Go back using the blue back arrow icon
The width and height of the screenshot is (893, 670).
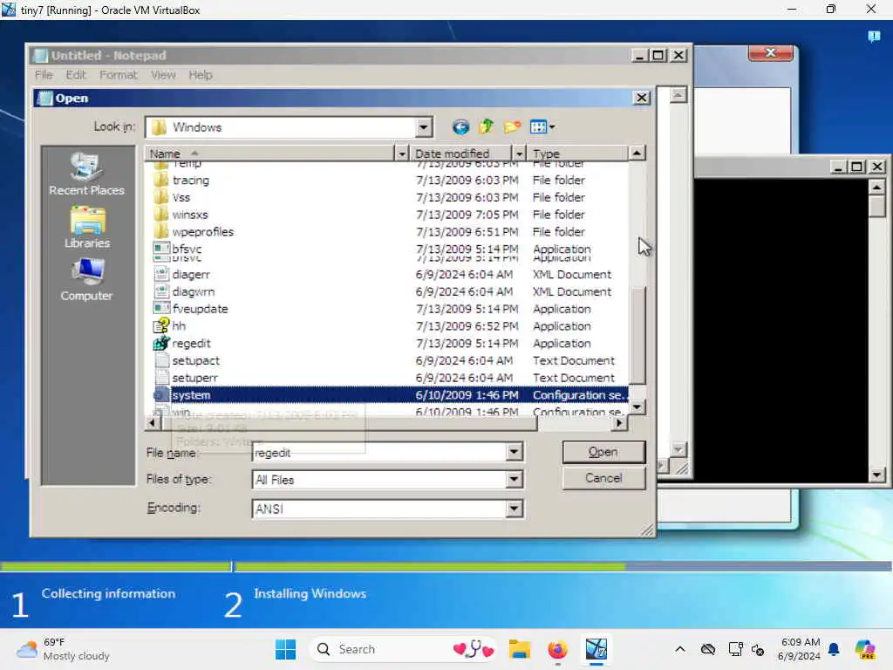pyautogui.click(x=460, y=126)
